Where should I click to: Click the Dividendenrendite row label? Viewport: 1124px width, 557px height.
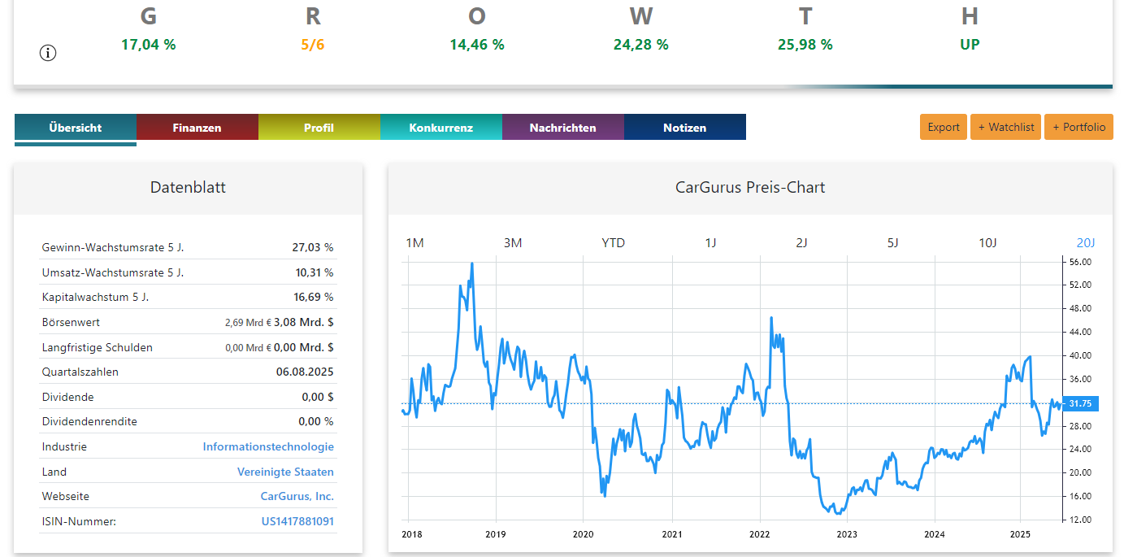(89, 421)
